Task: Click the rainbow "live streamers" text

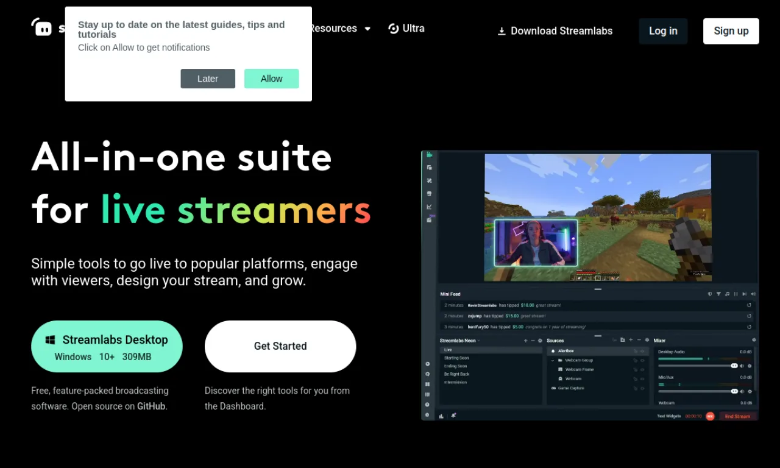Action: pos(236,210)
